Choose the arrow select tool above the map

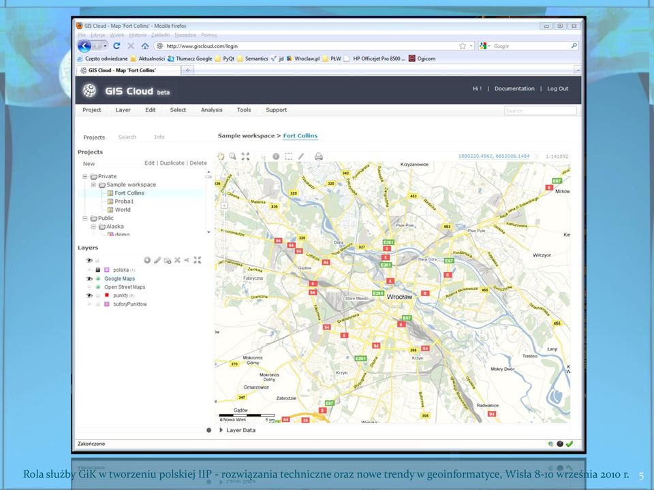coord(264,157)
